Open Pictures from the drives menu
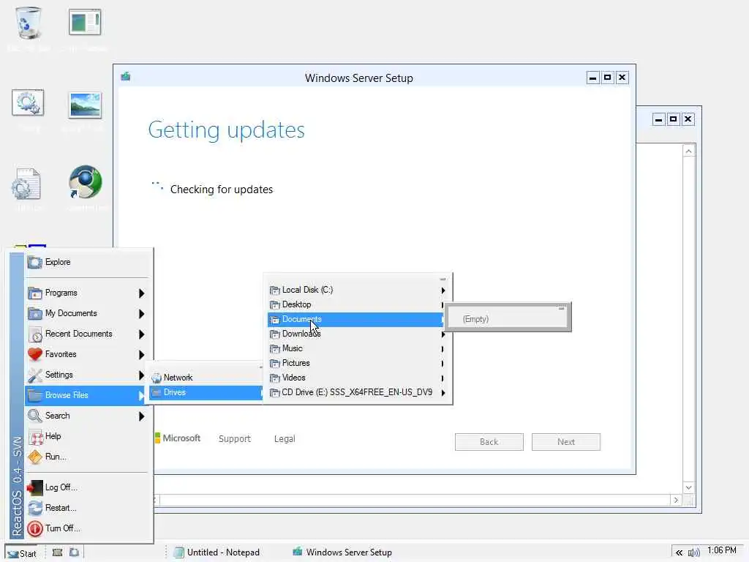The image size is (749, 562). pyautogui.click(x=356, y=363)
